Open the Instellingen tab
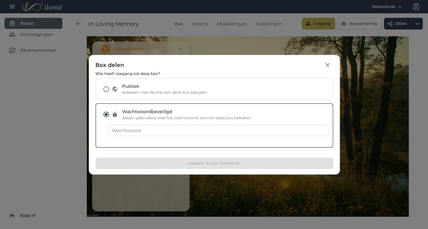The height and width of the screenshot is (229, 428). point(268,24)
